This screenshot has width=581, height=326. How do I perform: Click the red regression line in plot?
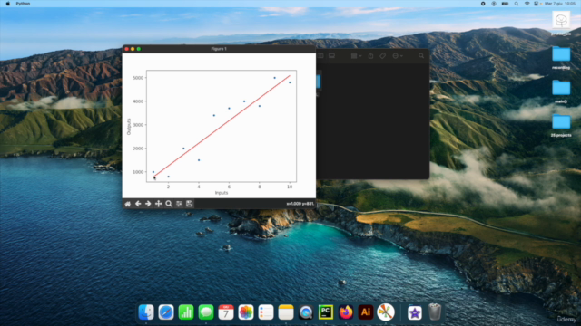(222, 126)
